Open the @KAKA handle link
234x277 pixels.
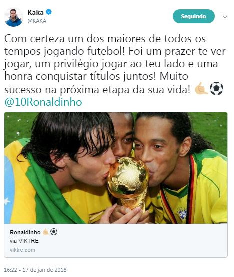pyautogui.click(x=37, y=21)
